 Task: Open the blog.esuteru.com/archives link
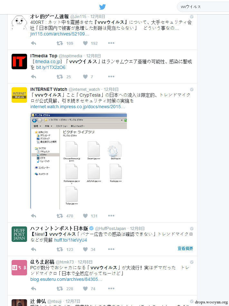66,280
